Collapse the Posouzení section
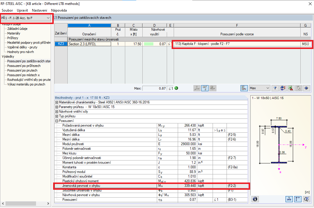 pyautogui.click(x=57, y=121)
